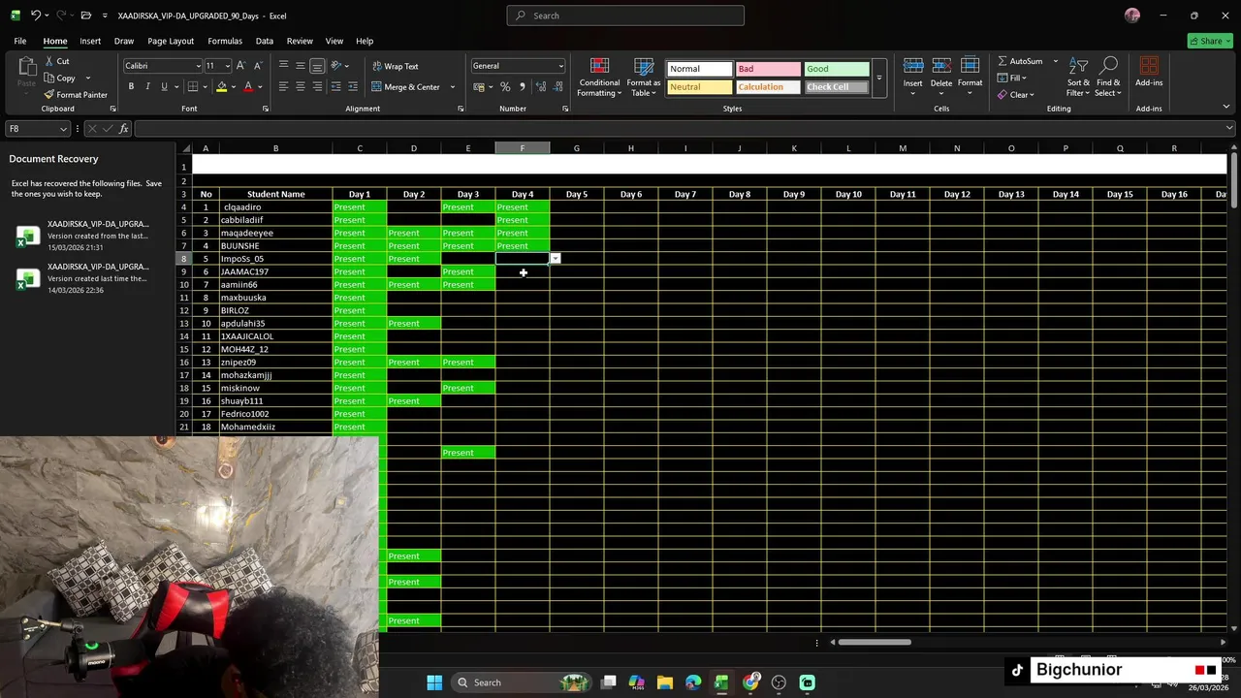
Task: Expand the Name Box F8 dropdown
Action: [63, 129]
